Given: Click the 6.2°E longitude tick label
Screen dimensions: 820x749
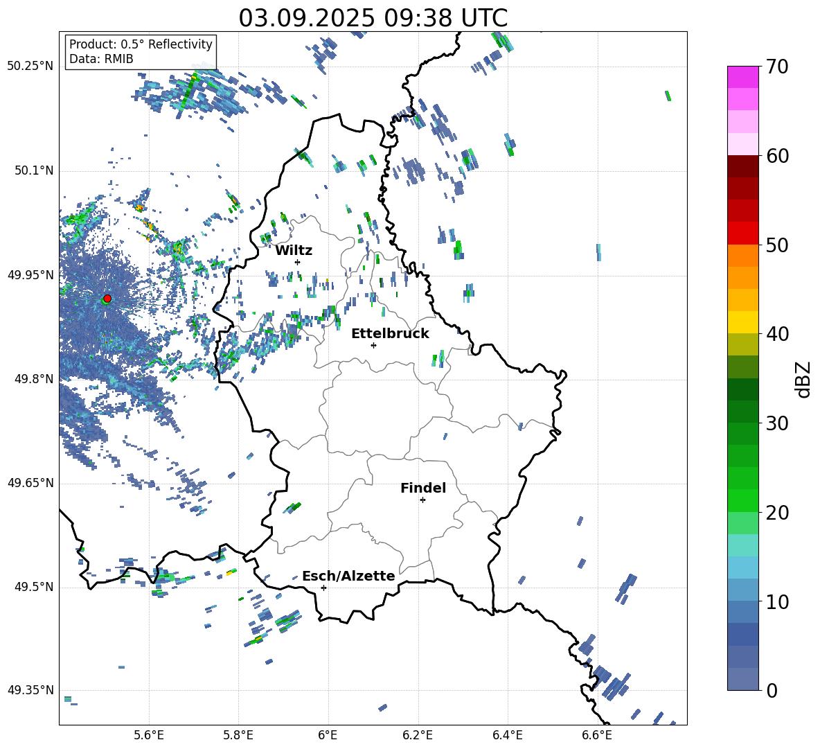Looking at the screenshot, I should tap(418, 735).
